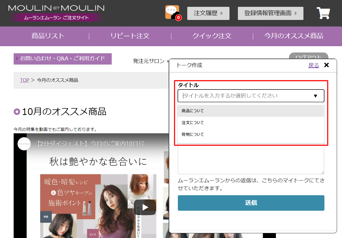Open the shopping cart
342x238 pixels.
[x=323, y=13]
